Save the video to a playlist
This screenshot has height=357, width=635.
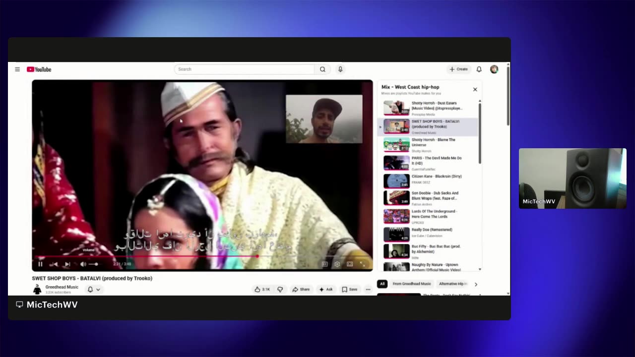coord(350,290)
